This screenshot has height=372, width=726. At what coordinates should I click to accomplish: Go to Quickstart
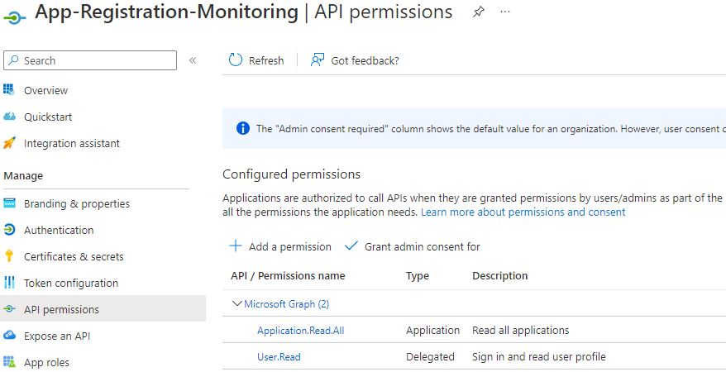pos(48,117)
